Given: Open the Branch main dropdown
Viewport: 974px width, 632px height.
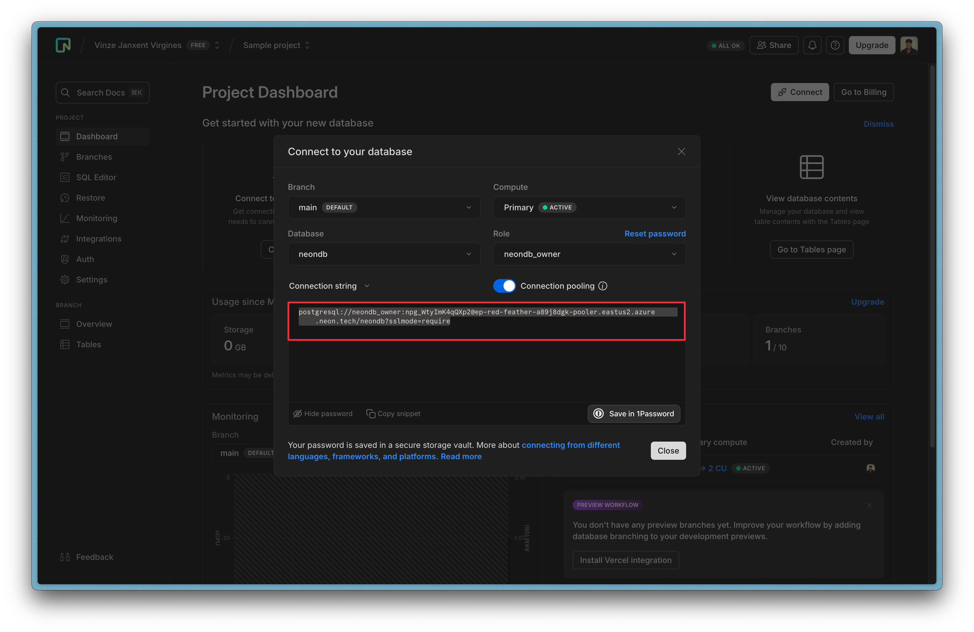Looking at the screenshot, I should pyautogui.click(x=384, y=207).
